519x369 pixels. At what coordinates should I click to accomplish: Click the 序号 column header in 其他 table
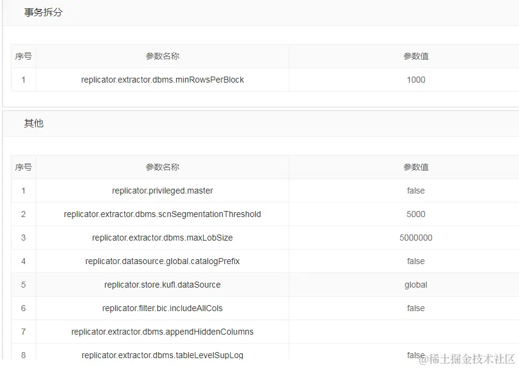[23, 167]
